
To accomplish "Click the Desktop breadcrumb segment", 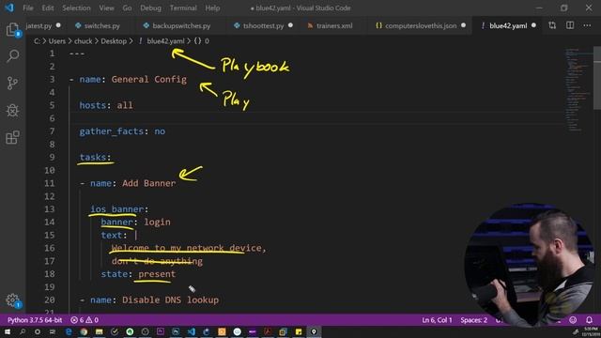I will coord(114,41).
